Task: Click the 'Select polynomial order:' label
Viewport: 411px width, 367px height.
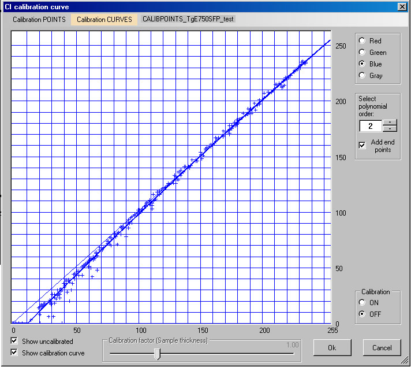Action: click(x=373, y=106)
